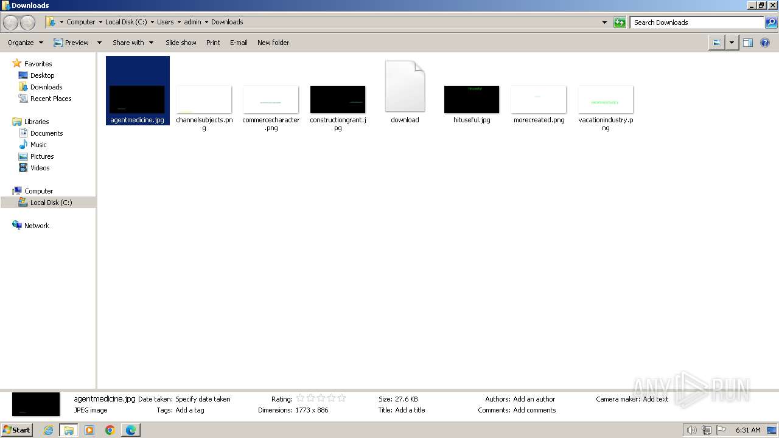Open Desktop in Favorites sidebar
Screen dimensions: 779x438
(42, 75)
